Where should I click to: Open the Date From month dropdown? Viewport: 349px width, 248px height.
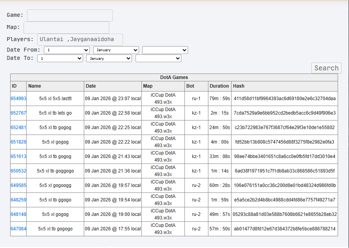point(116,50)
